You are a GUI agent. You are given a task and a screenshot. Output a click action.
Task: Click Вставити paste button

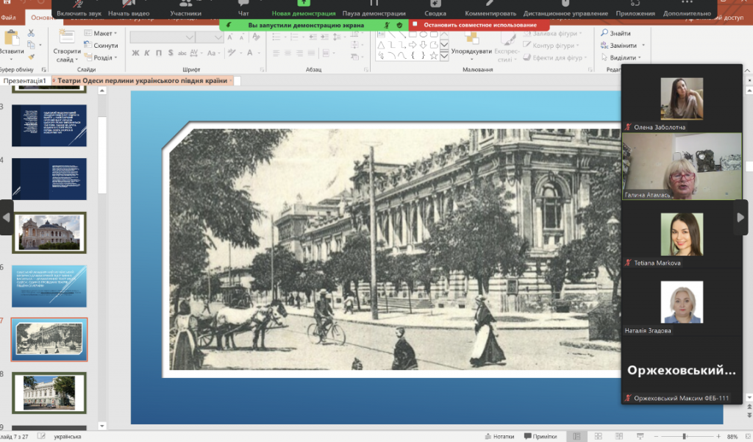(x=12, y=43)
